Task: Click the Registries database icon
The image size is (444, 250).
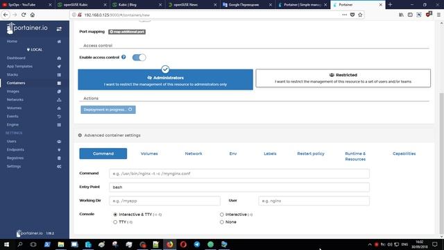Action: coord(59,158)
